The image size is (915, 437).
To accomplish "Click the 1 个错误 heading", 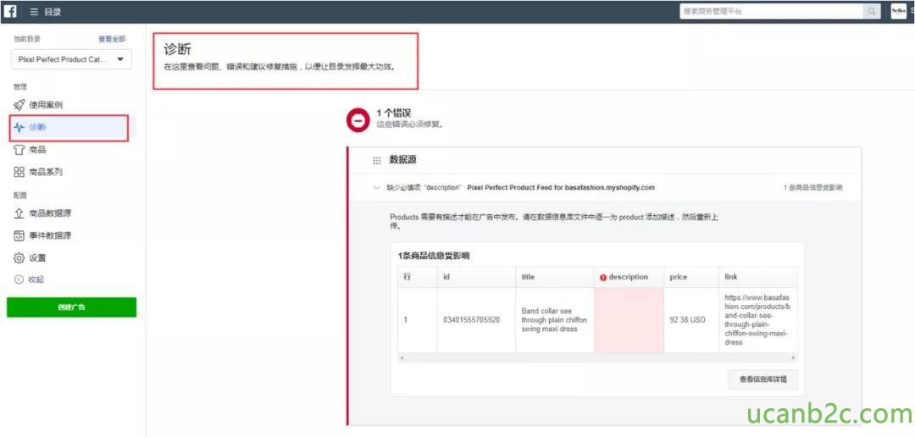I will point(395,113).
